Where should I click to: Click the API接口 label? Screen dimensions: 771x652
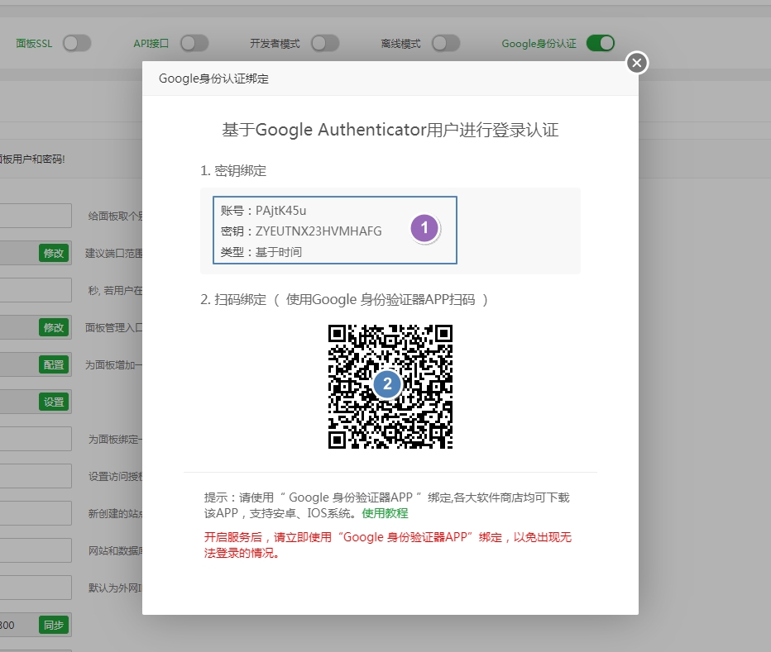(x=151, y=43)
